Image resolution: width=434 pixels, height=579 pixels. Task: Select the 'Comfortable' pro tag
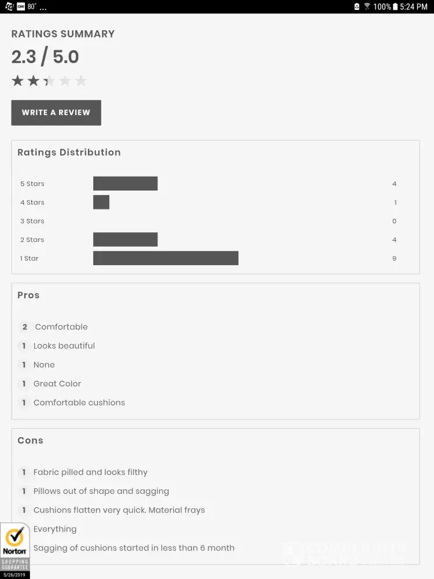61,327
